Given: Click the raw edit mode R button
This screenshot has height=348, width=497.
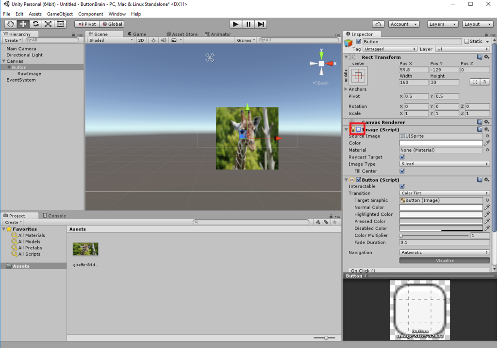Looking at the screenshot, I should tap(485, 82).
